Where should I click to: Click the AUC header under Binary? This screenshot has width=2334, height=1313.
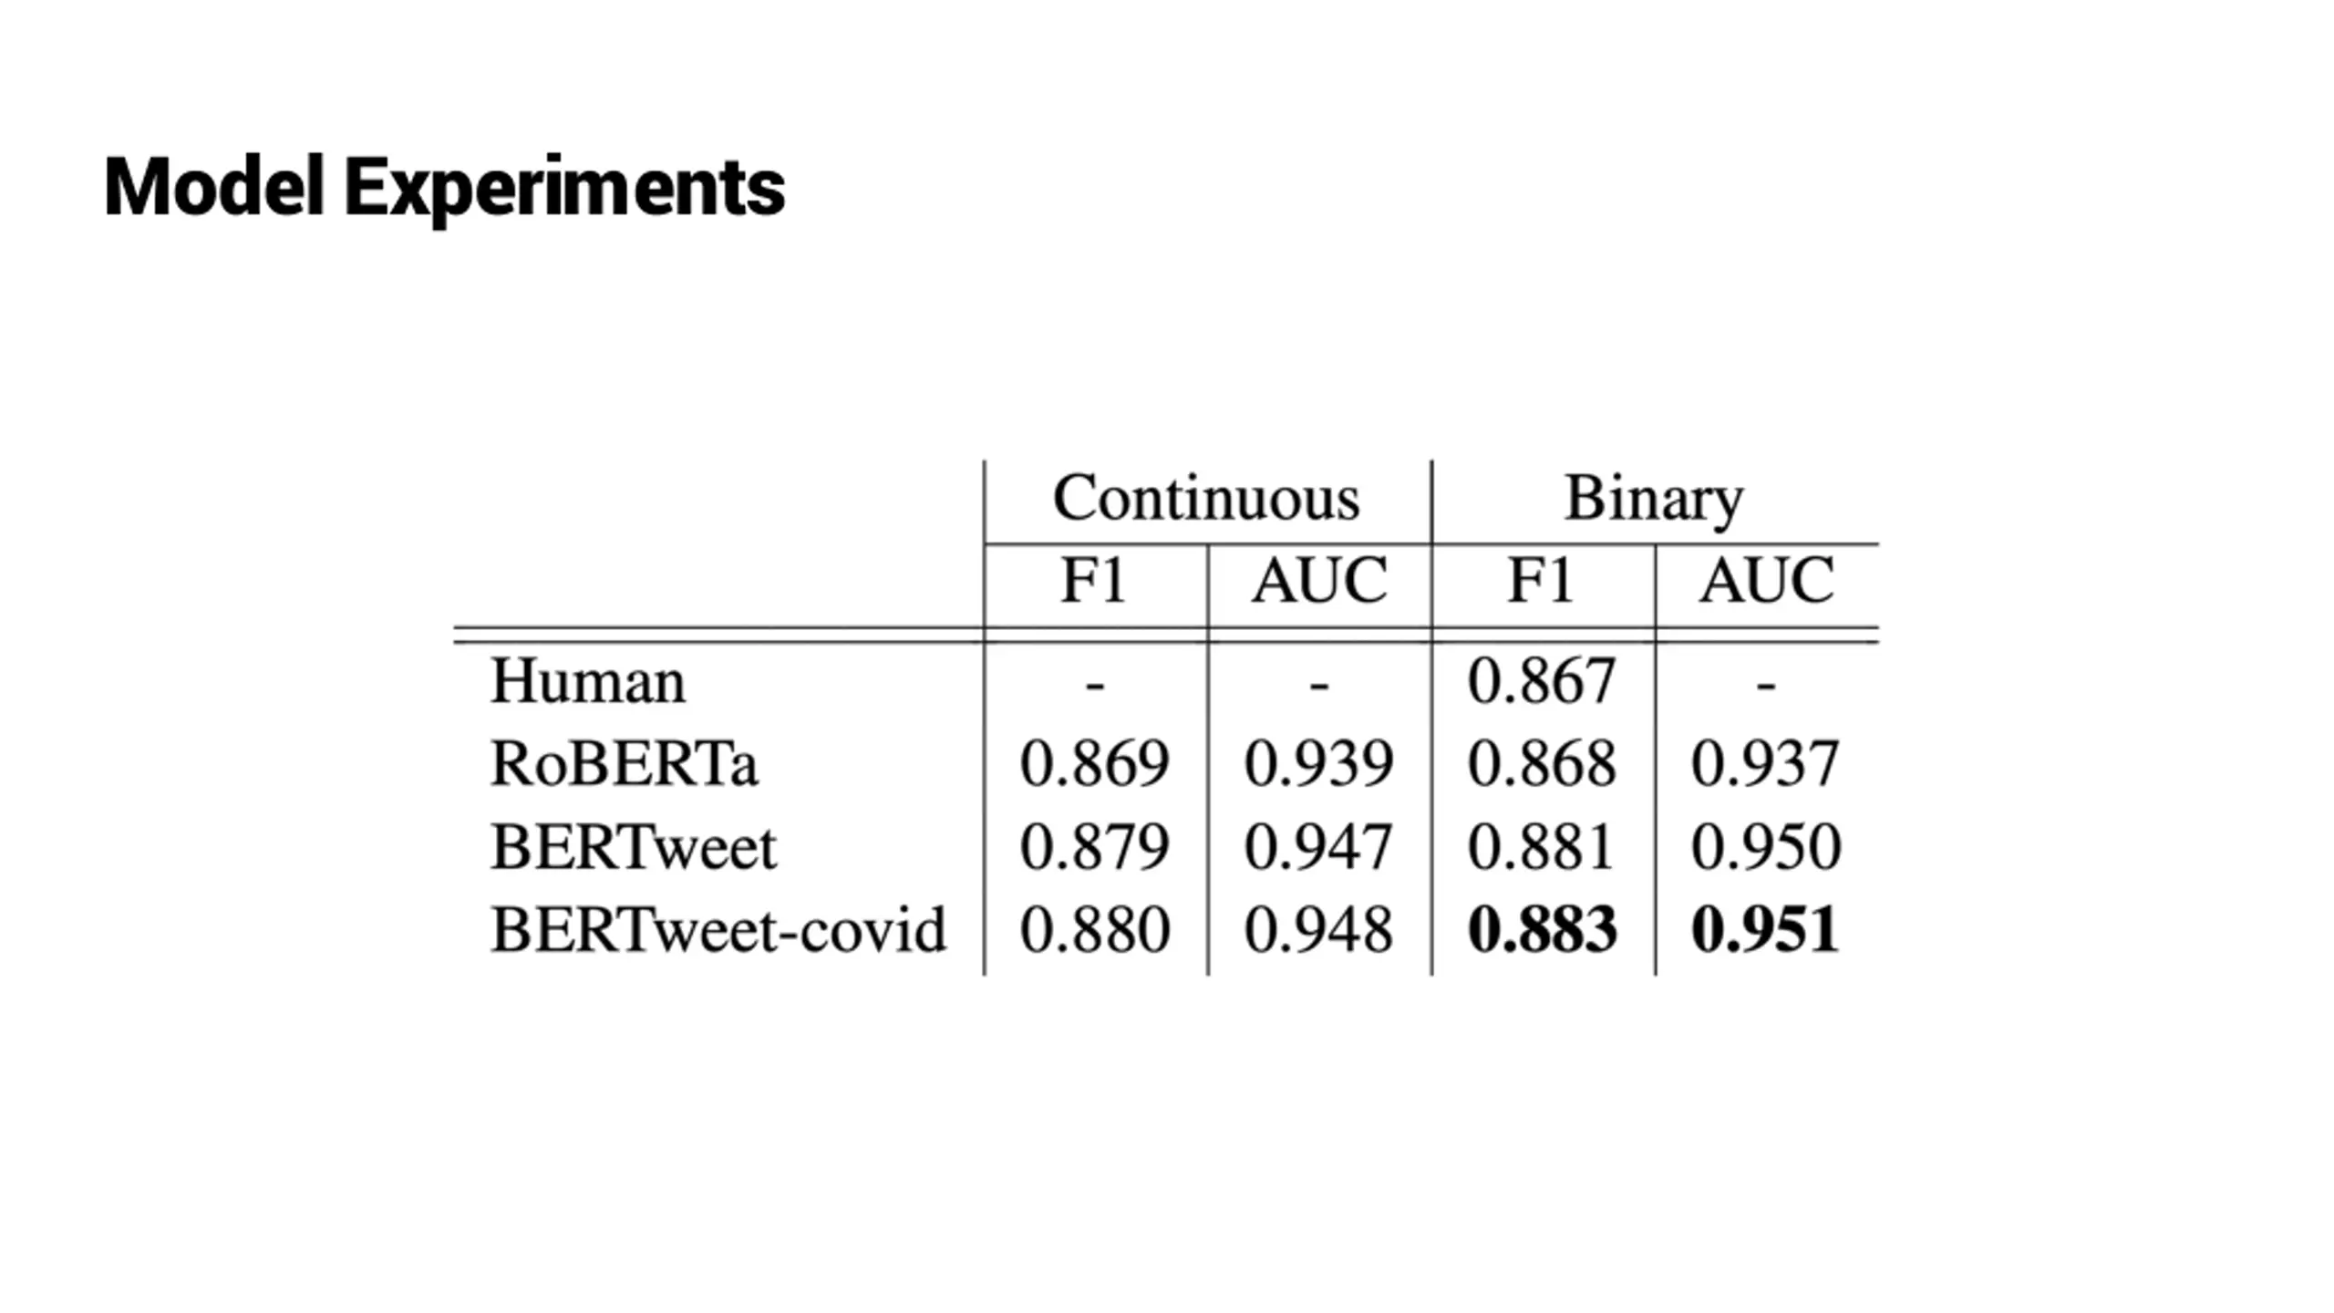(x=1767, y=580)
